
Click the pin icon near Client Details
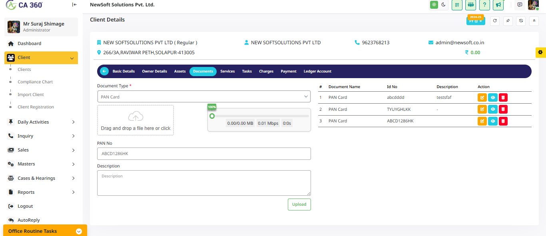(508, 21)
